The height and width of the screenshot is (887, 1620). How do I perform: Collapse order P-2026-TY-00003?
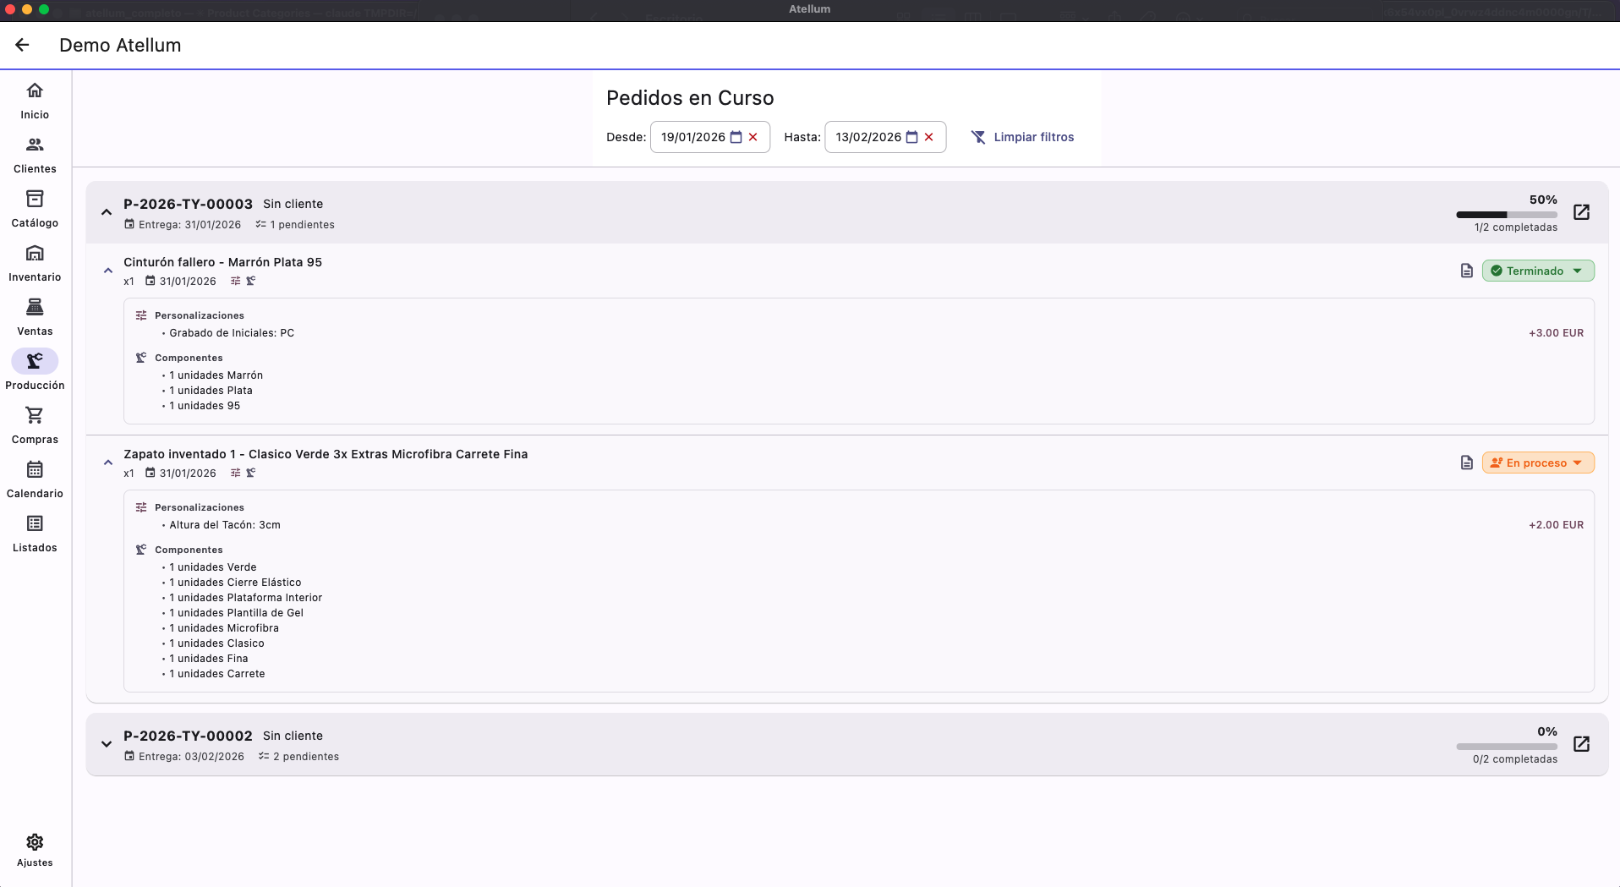click(x=107, y=212)
